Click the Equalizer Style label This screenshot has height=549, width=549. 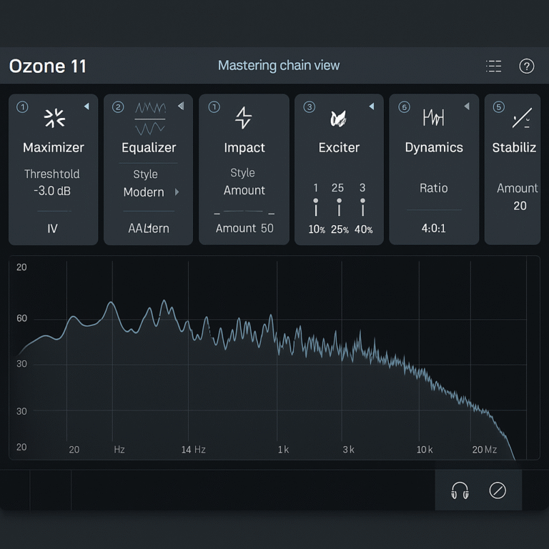tap(145, 174)
